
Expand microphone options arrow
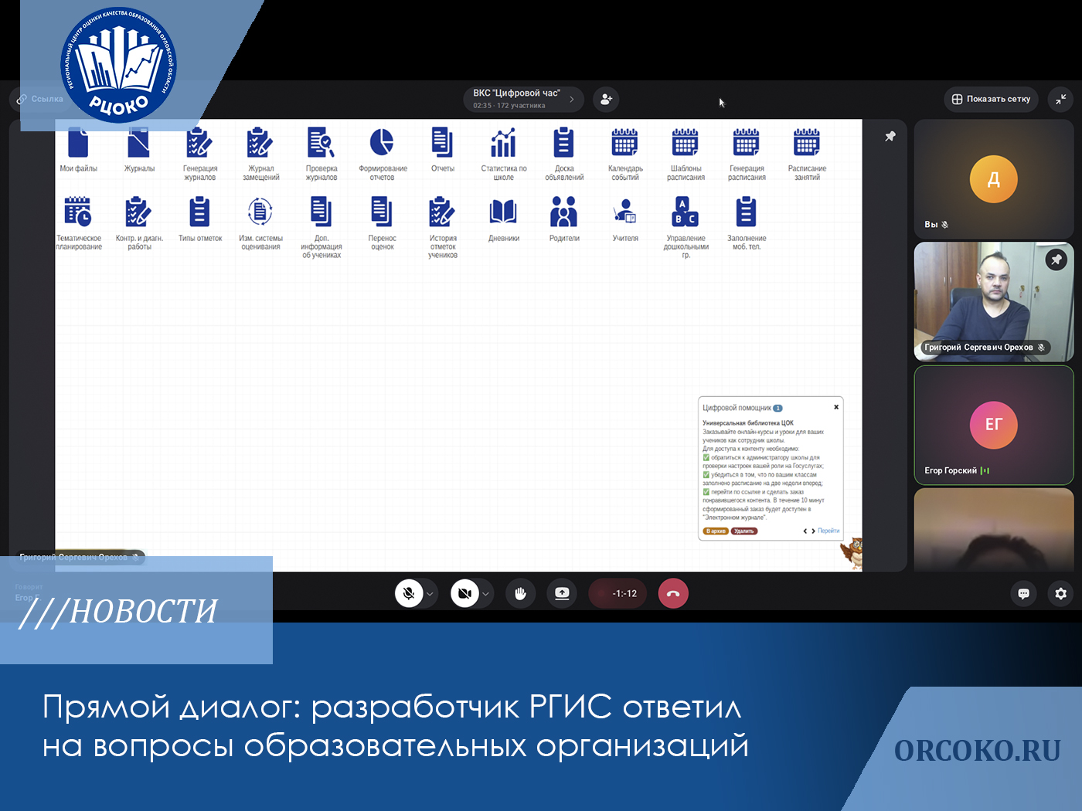[430, 594]
